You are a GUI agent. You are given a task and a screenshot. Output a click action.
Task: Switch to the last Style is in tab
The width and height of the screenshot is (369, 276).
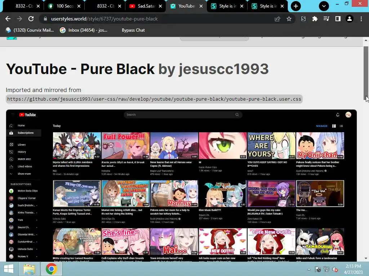pyautogui.click(x=268, y=6)
